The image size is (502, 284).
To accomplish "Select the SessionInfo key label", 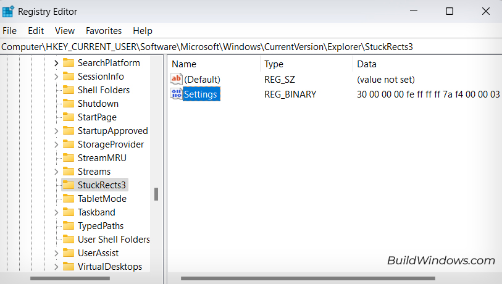I will pyautogui.click(x=101, y=76).
